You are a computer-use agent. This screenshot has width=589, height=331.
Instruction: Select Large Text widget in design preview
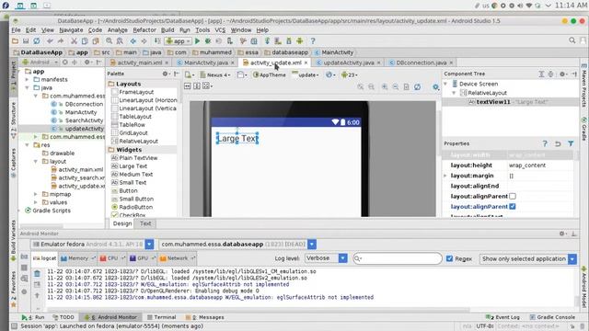tap(237, 139)
